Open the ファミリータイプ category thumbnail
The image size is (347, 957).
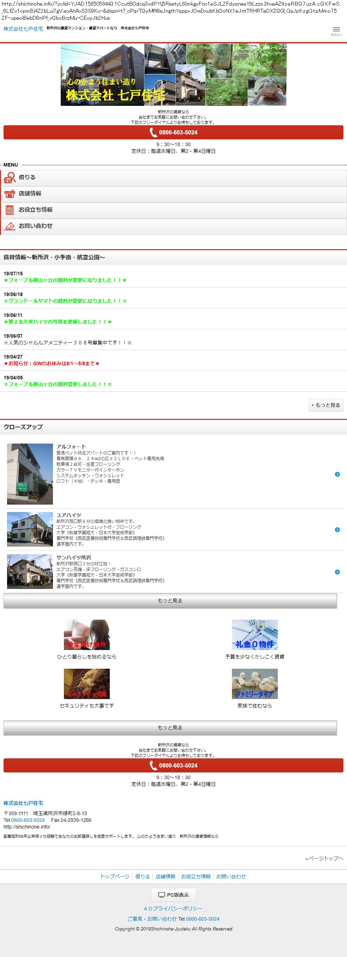255,684
